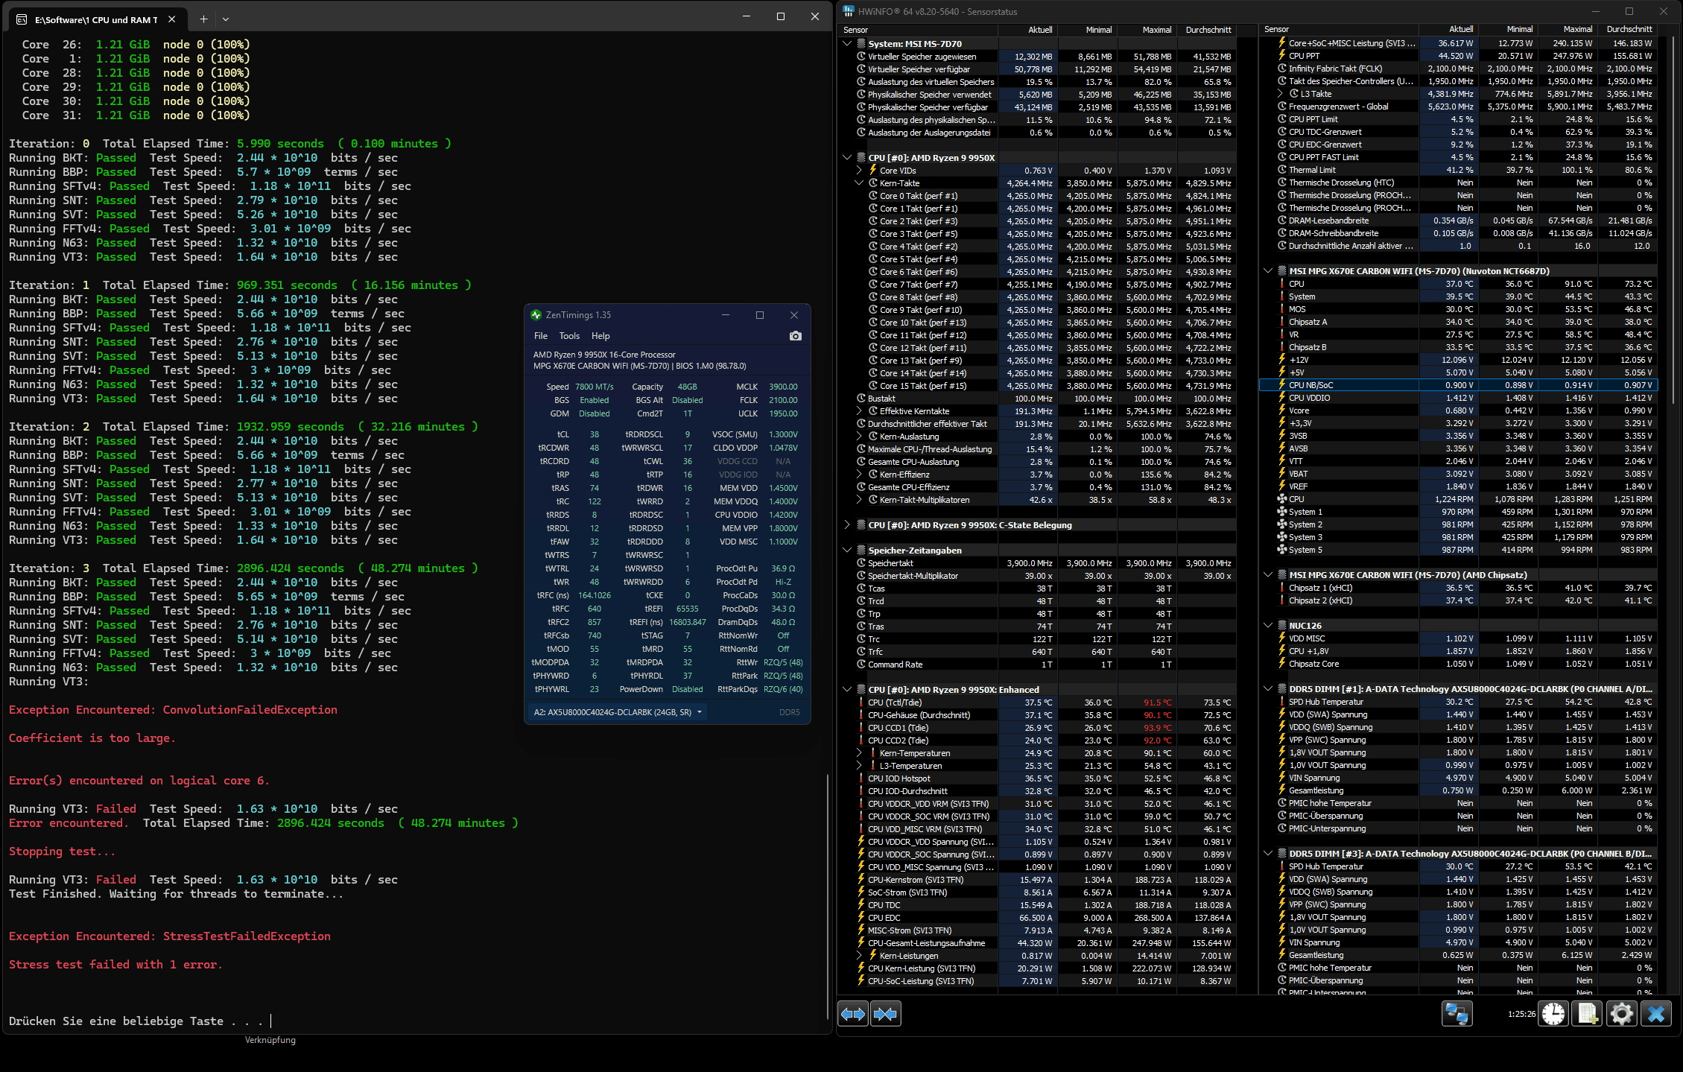Click the shrink columns arrows button in HWiNFO
Screen dimensions: 1683x1072
pyautogui.click(x=886, y=1014)
